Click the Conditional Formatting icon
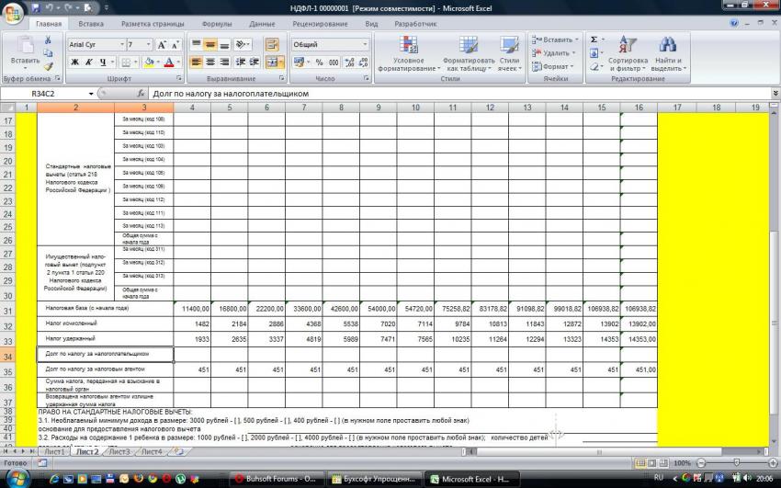Image resolution: width=781 pixels, height=488 pixels. (407, 55)
